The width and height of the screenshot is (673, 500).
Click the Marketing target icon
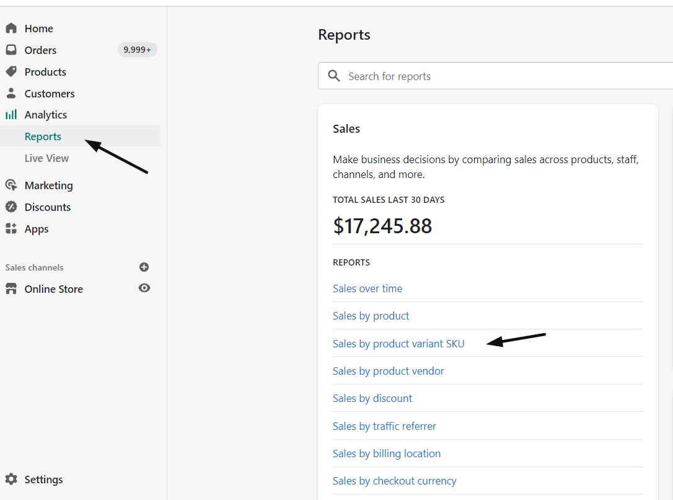[11, 185]
